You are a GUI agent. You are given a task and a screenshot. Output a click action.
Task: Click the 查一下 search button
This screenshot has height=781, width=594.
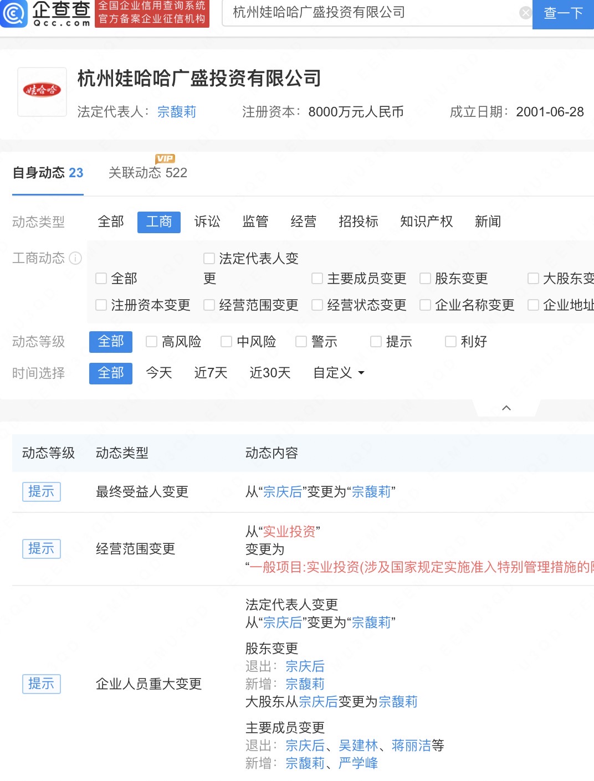(563, 14)
